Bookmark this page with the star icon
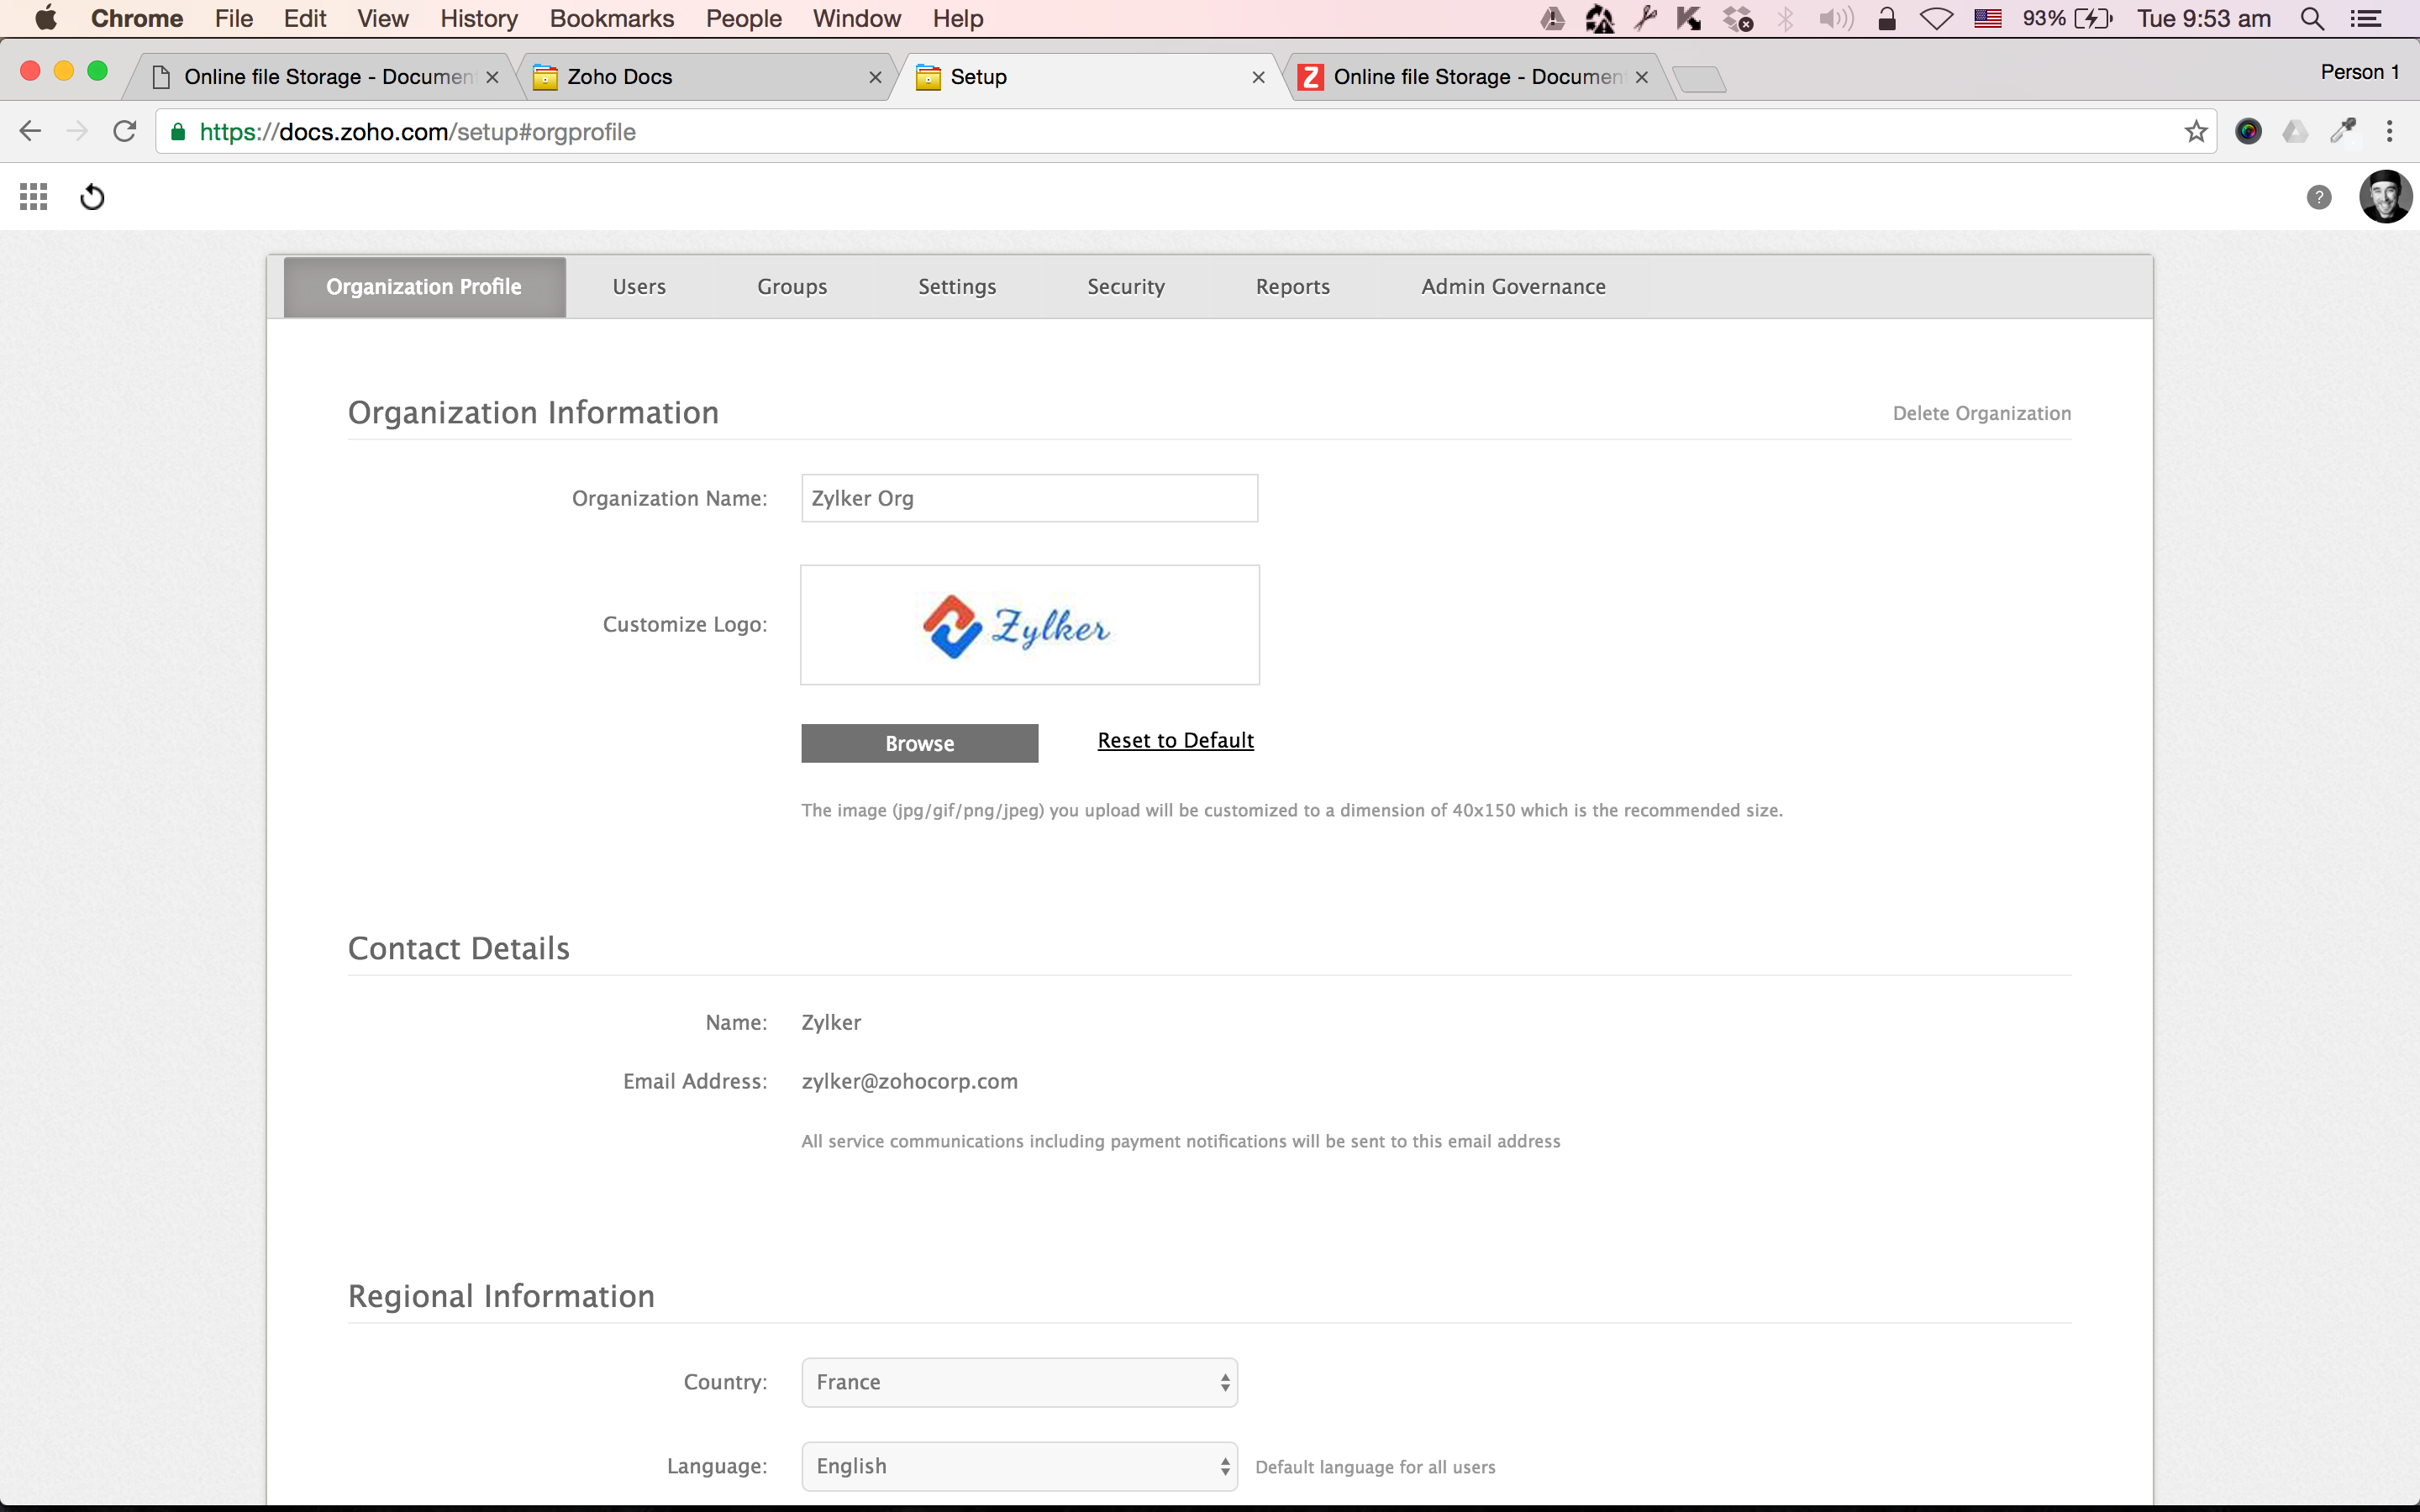This screenshot has width=2420, height=1512. (x=2195, y=132)
